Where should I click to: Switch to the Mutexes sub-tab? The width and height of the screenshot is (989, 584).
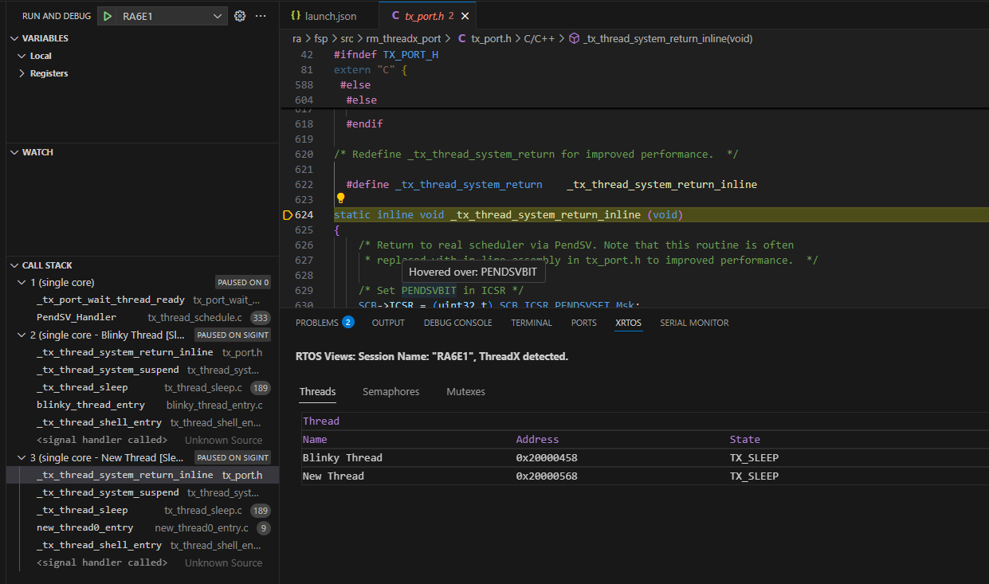[465, 391]
